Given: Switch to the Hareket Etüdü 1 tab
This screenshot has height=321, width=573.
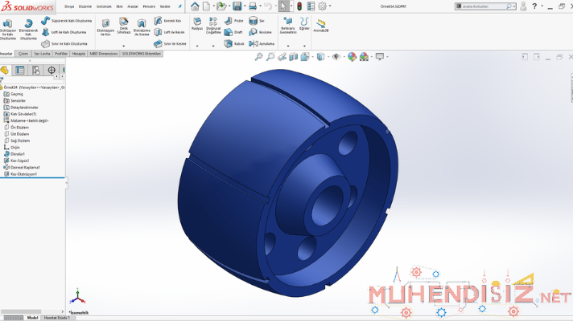Looking at the screenshot, I should click(x=57, y=318).
